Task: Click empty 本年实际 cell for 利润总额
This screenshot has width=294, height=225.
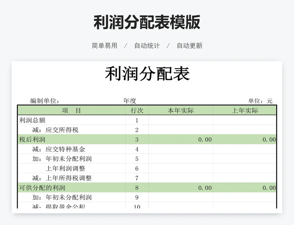Action: click(181, 120)
